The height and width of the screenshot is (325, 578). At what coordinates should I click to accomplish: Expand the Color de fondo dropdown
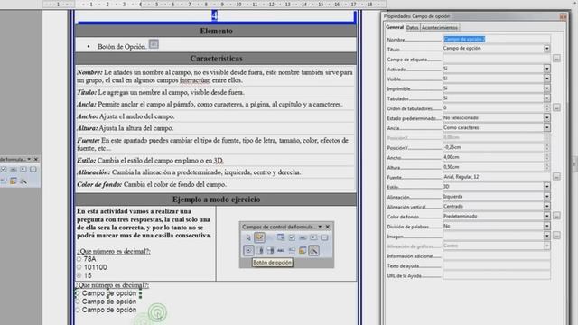coord(547,217)
